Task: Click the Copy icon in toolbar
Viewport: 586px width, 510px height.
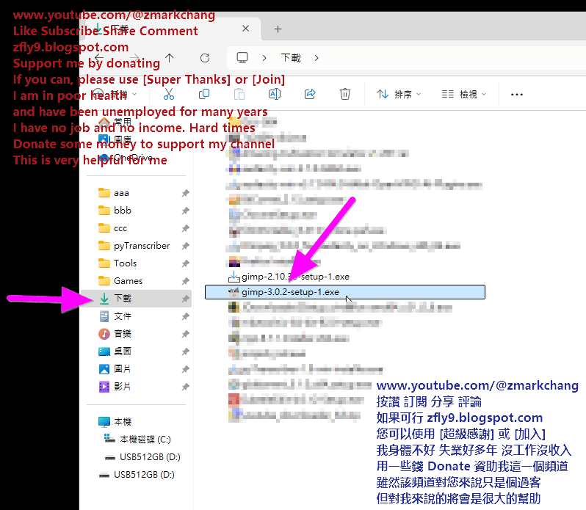Action: click(204, 94)
